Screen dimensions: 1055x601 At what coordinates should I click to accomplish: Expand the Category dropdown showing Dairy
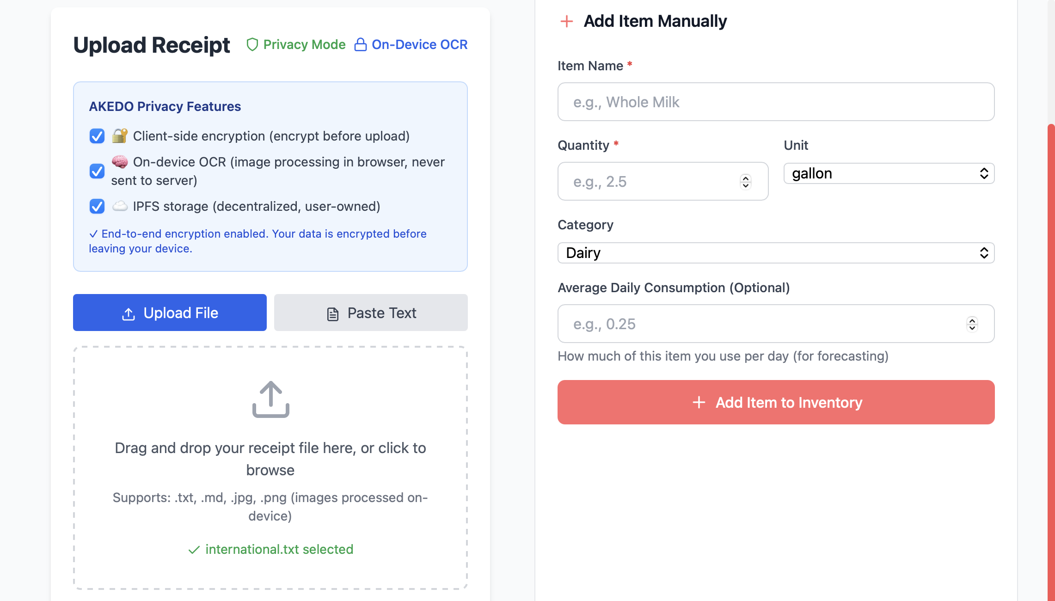click(x=776, y=253)
